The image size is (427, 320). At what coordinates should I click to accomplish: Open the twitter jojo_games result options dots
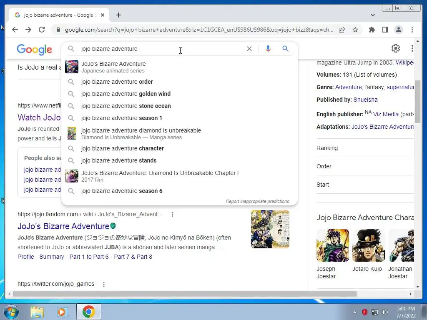[x=104, y=284]
